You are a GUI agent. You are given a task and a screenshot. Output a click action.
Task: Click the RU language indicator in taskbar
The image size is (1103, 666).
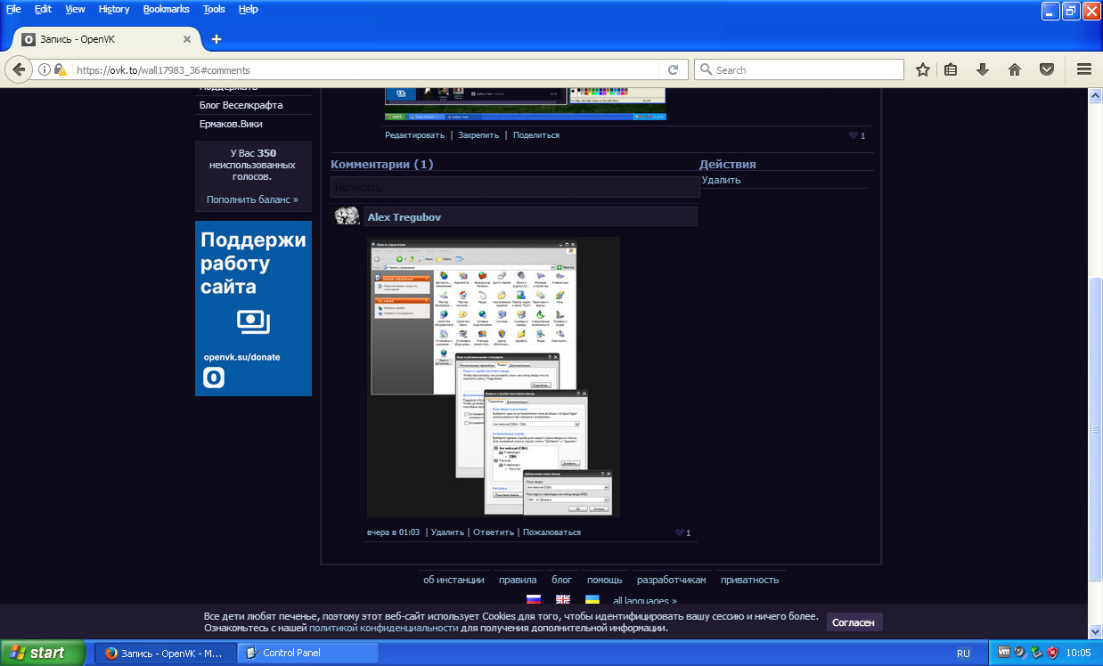tap(963, 653)
